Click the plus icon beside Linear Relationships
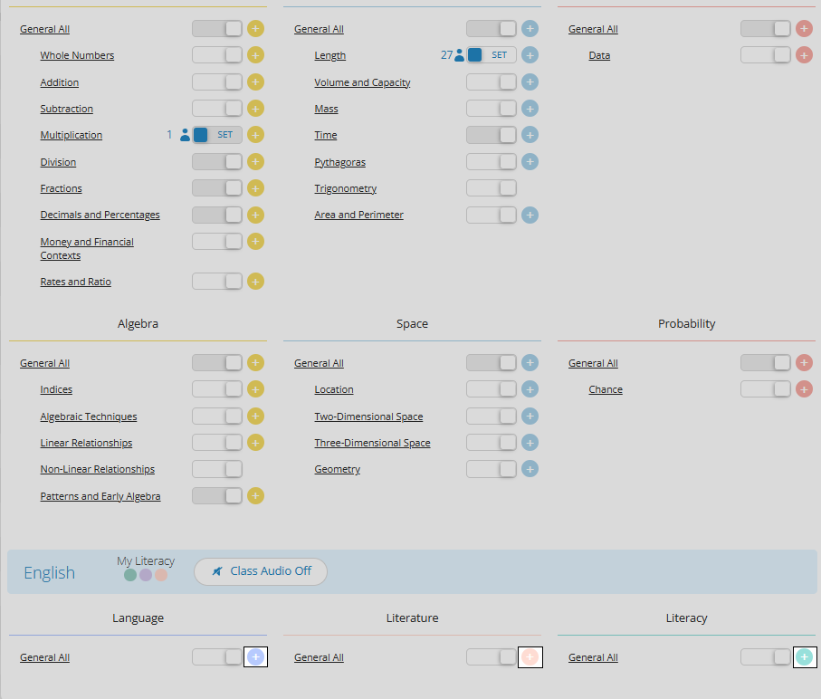The image size is (821, 699). coord(255,443)
